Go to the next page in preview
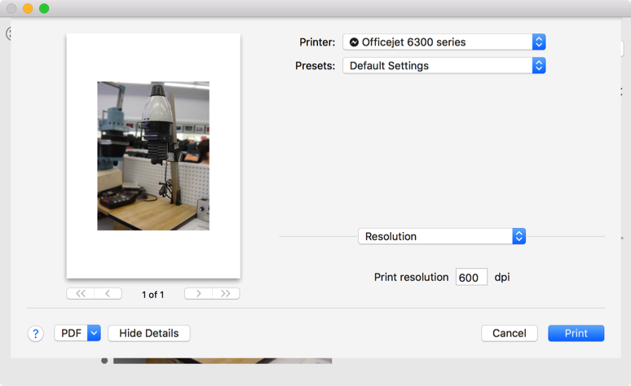Screen dimensions: 631x386 pyautogui.click(x=198, y=293)
